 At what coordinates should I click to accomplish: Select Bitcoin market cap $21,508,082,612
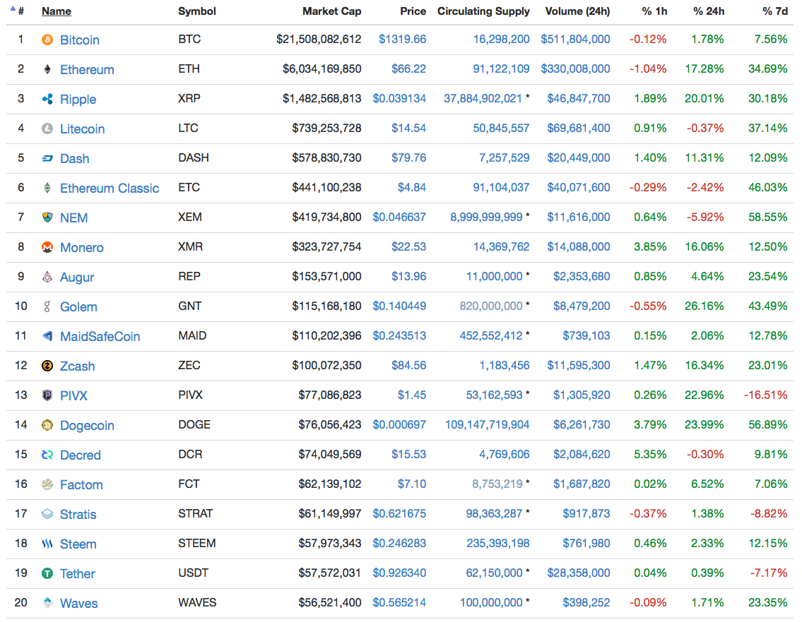pyautogui.click(x=319, y=40)
